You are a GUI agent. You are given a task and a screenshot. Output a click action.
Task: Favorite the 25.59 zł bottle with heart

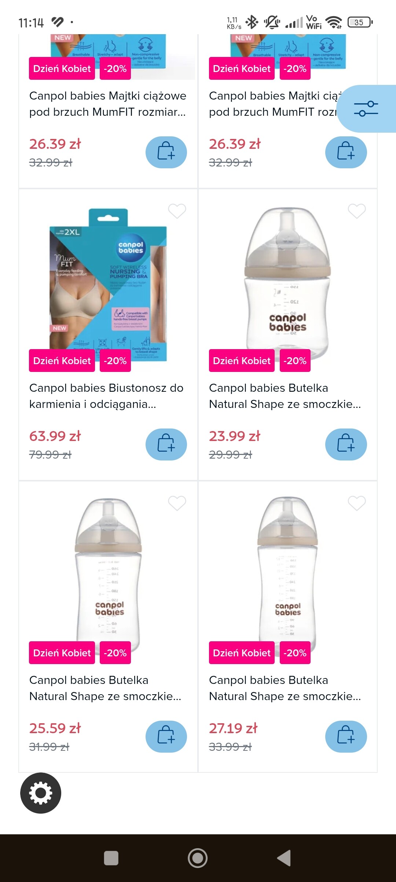click(x=177, y=503)
